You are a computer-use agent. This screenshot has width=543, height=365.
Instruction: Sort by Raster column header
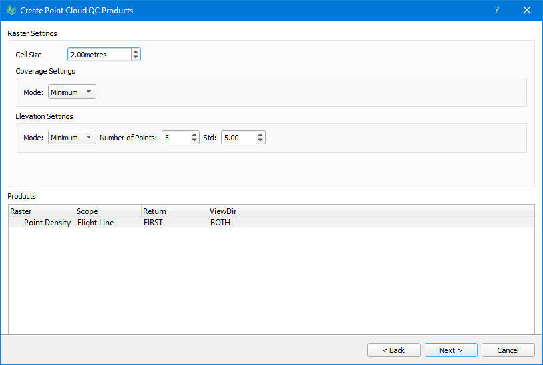(41, 211)
